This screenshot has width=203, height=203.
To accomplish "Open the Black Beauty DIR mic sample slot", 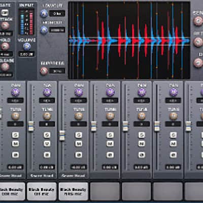I will click(12, 191).
